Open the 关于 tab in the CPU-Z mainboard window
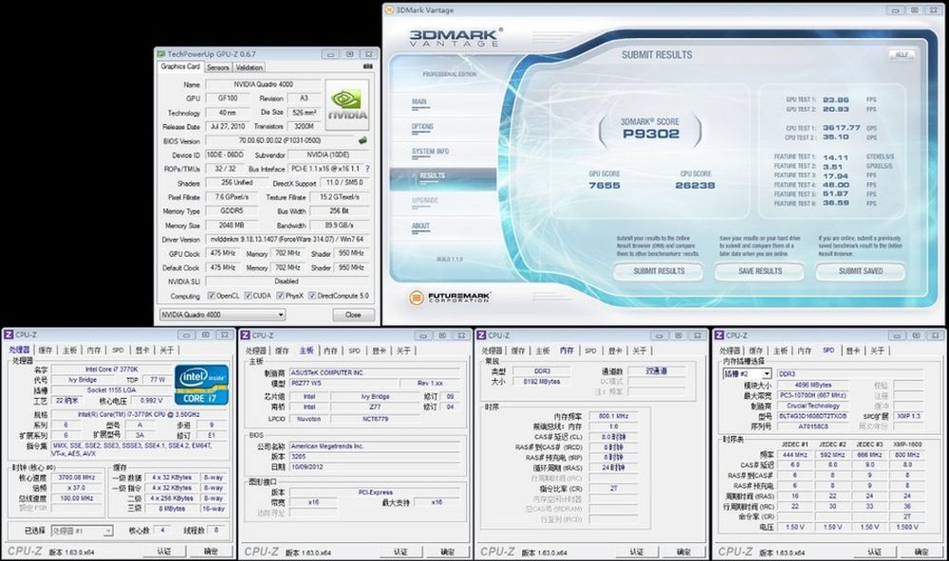The image size is (949, 561). pyautogui.click(x=403, y=351)
